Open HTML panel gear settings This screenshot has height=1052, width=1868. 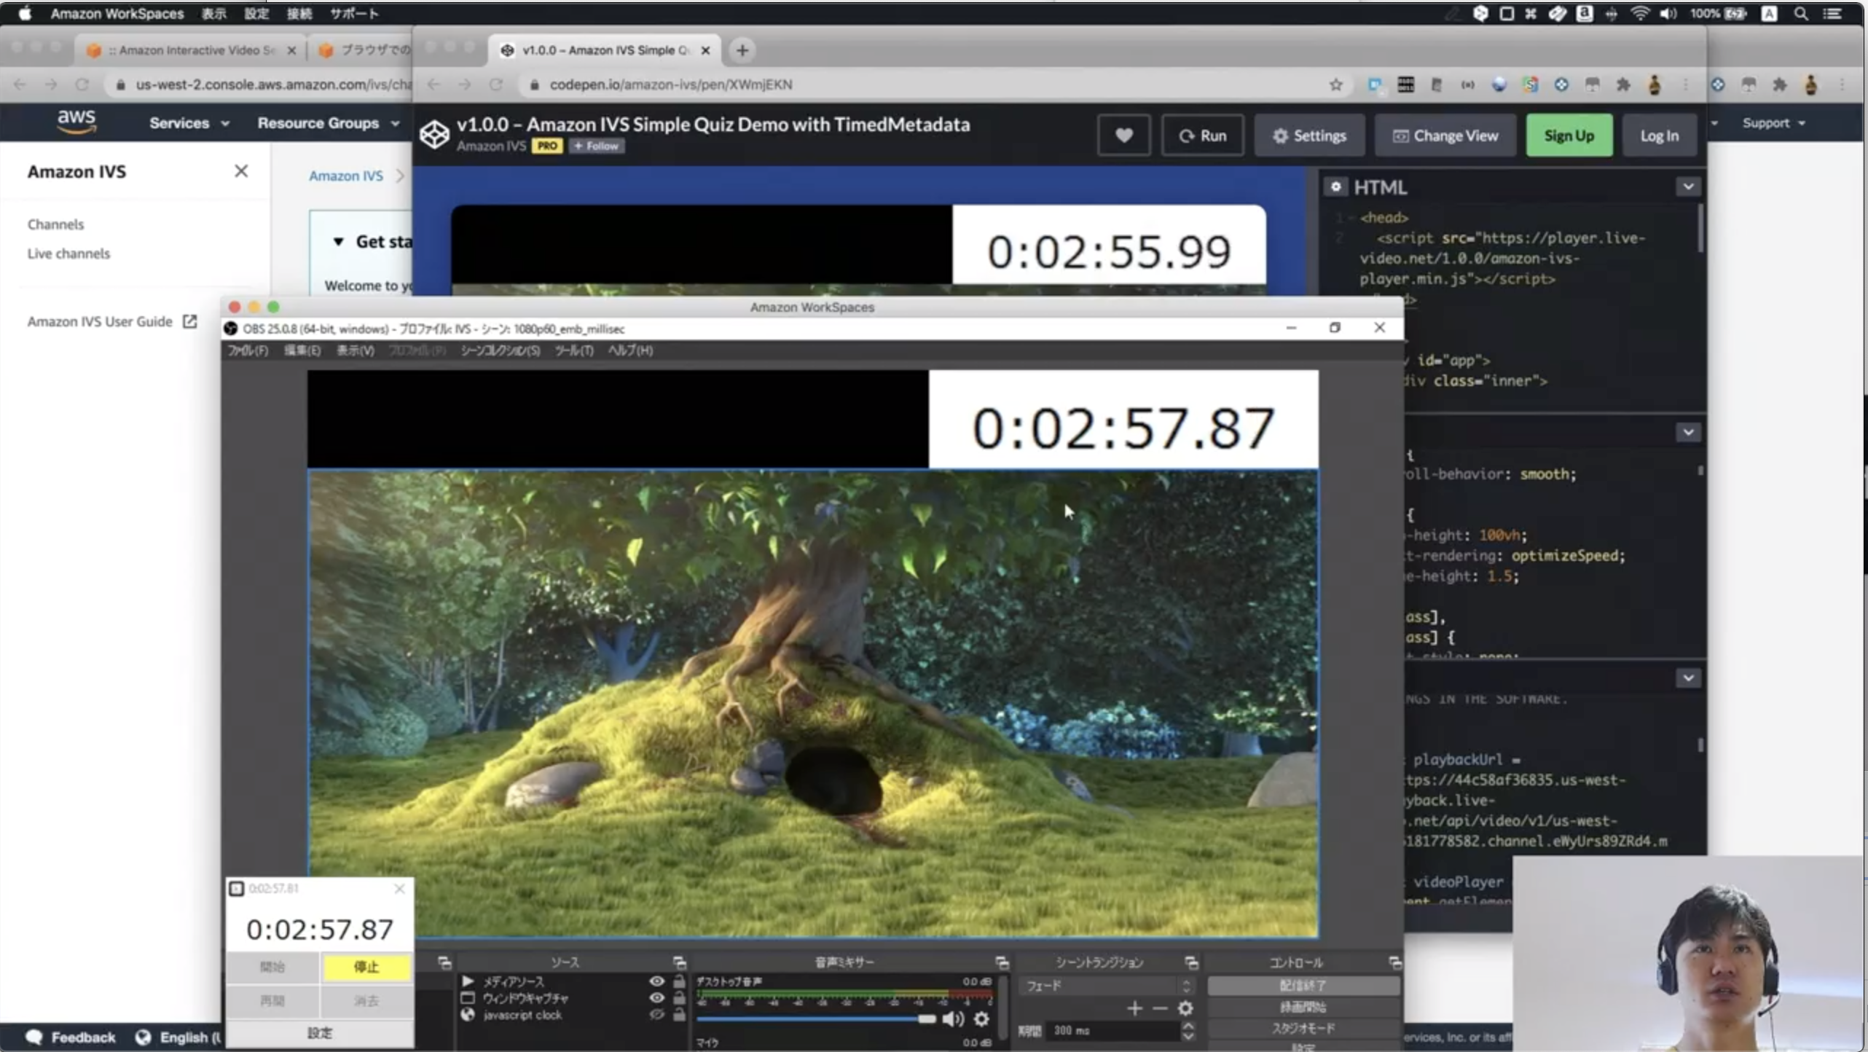(1335, 187)
